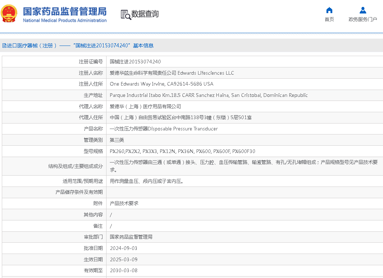Click the document icon before 进口医疗器械
The width and height of the screenshot is (383, 278).
[4, 46]
